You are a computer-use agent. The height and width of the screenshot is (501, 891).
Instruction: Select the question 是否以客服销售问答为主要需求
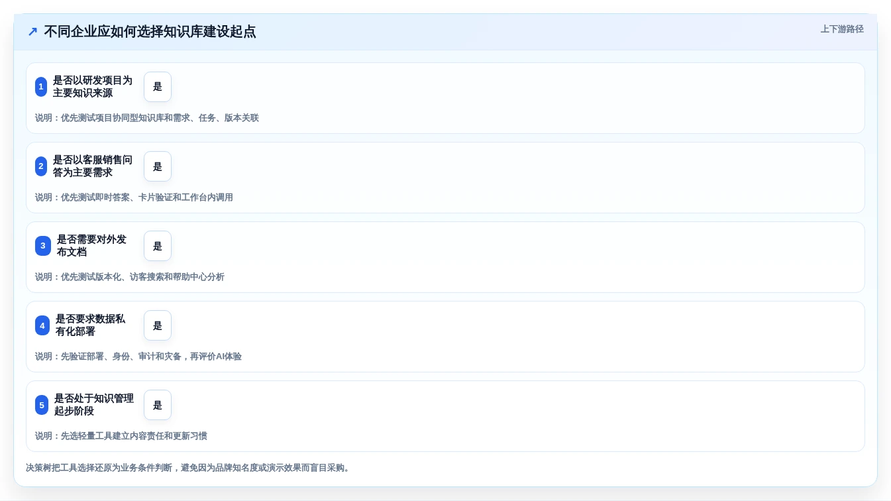pos(93,166)
